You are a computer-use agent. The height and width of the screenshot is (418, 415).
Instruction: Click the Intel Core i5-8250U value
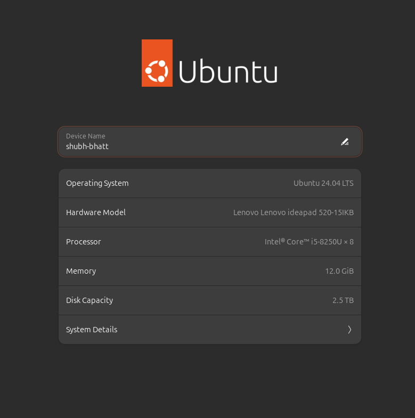(309, 242)
